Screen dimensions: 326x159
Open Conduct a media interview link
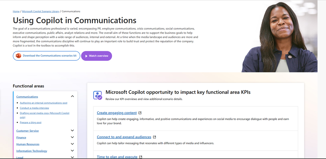point(34,108)
